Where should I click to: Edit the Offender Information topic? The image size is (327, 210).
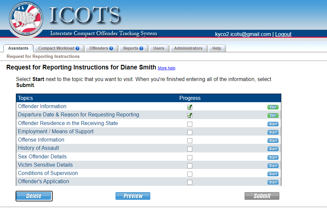pyautogui.click(x=273, y=107)
